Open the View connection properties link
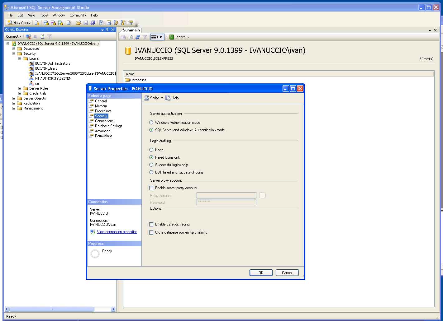Viewport: 443px width, 321px height. 117,232
